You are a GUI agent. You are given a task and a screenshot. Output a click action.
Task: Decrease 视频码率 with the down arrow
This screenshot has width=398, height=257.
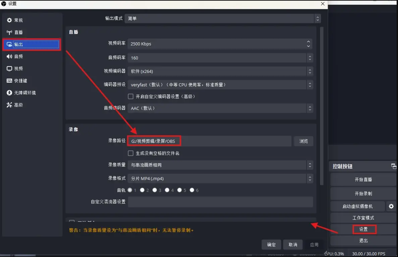[x=308, y=46]
